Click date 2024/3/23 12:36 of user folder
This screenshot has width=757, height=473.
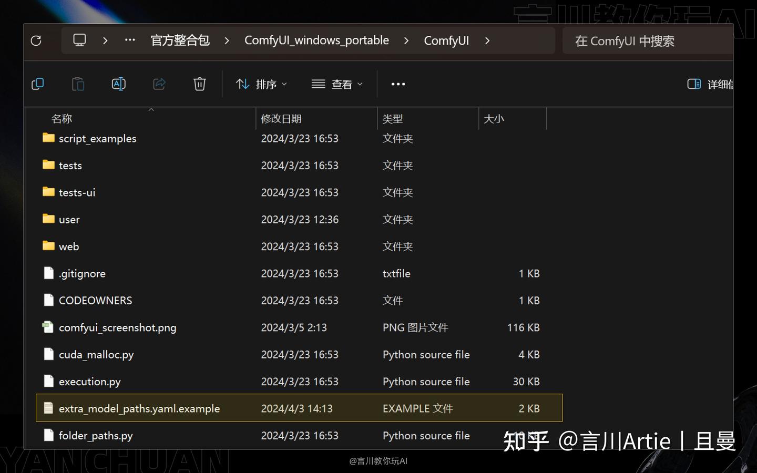[x=300, y=220]
